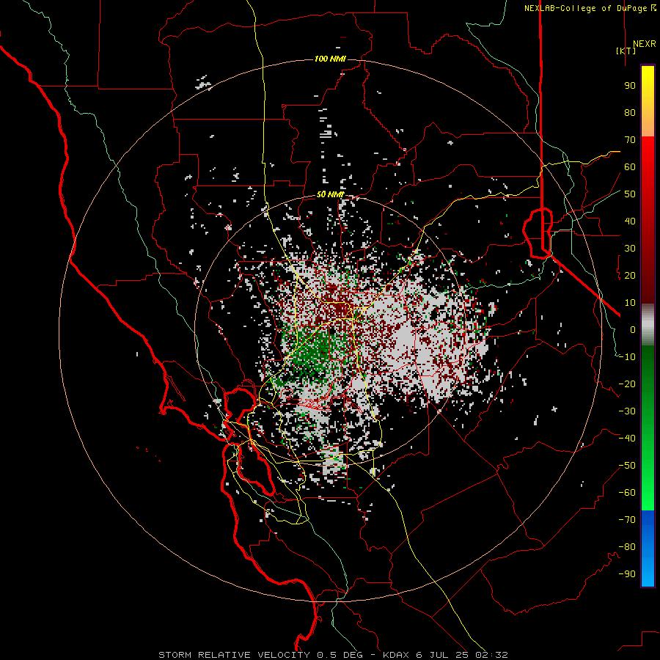Click the 80 value on velocity scale
This screenshot has height=660, width=660.
[630, 112]
